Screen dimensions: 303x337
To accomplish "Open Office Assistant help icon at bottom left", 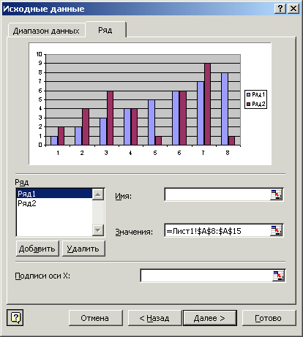I will click(x=15, y=317).
